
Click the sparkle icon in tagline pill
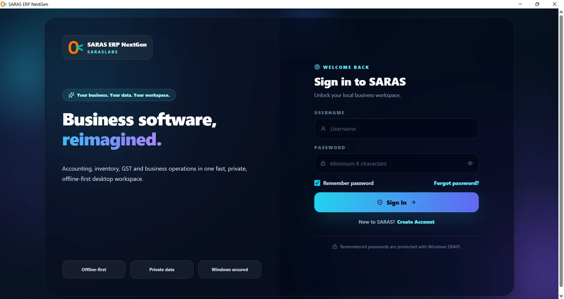(71, 95)
